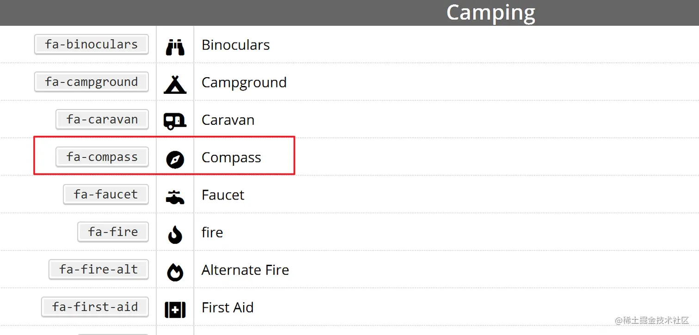This screenshot has width=699, height=335.
Task: Click the Camping section header
Action: click(491, 12)
